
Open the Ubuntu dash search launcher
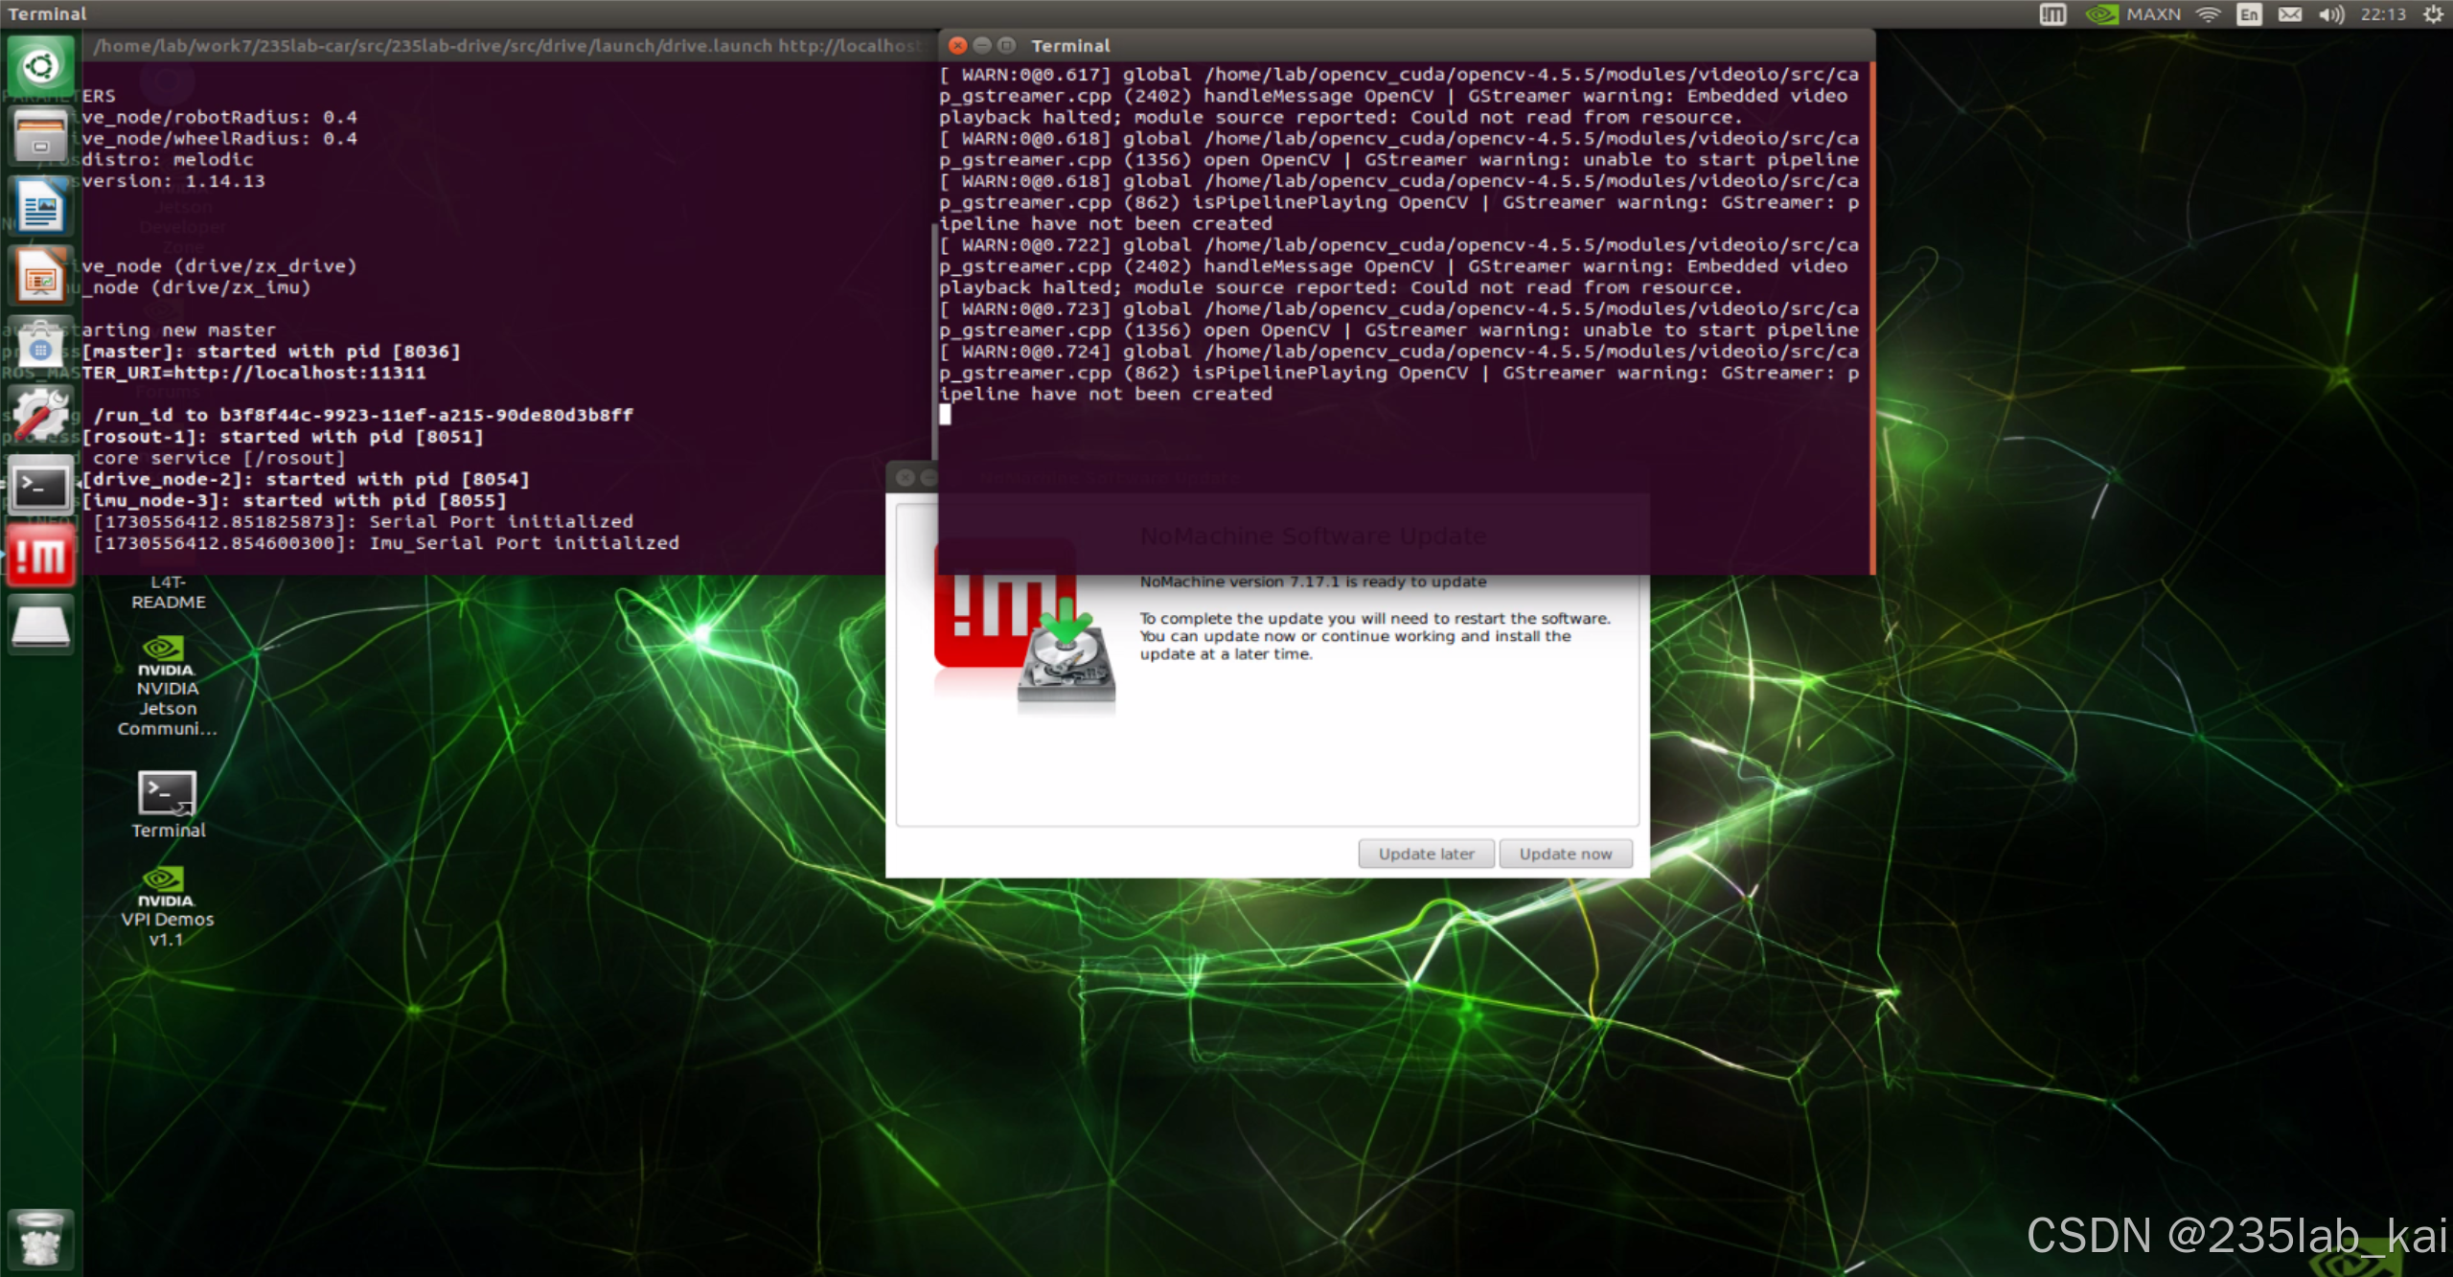[x=40, y=67]
